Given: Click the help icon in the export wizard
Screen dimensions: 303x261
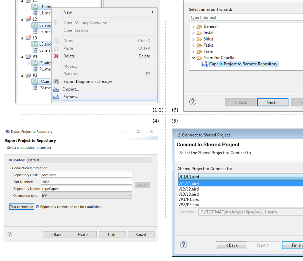Looking at the screenshot, I should 193,102.
